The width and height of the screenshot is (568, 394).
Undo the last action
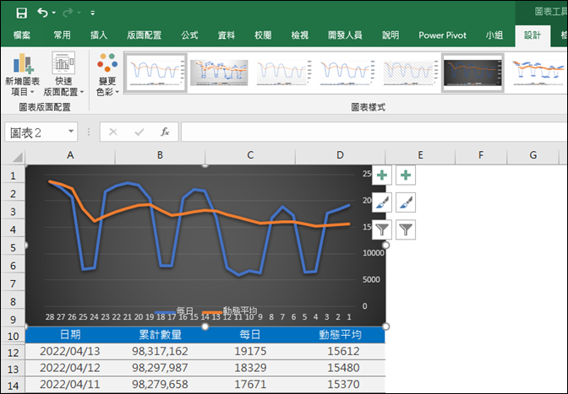coord(42,13)
